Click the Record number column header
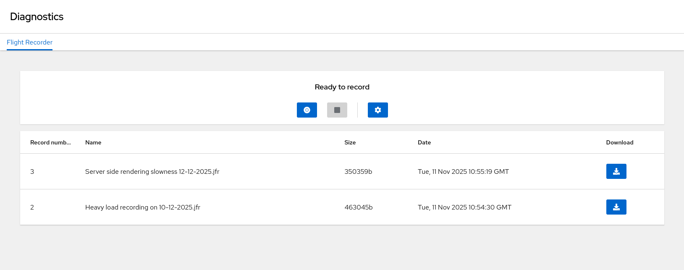 click(x=50, y=142)
